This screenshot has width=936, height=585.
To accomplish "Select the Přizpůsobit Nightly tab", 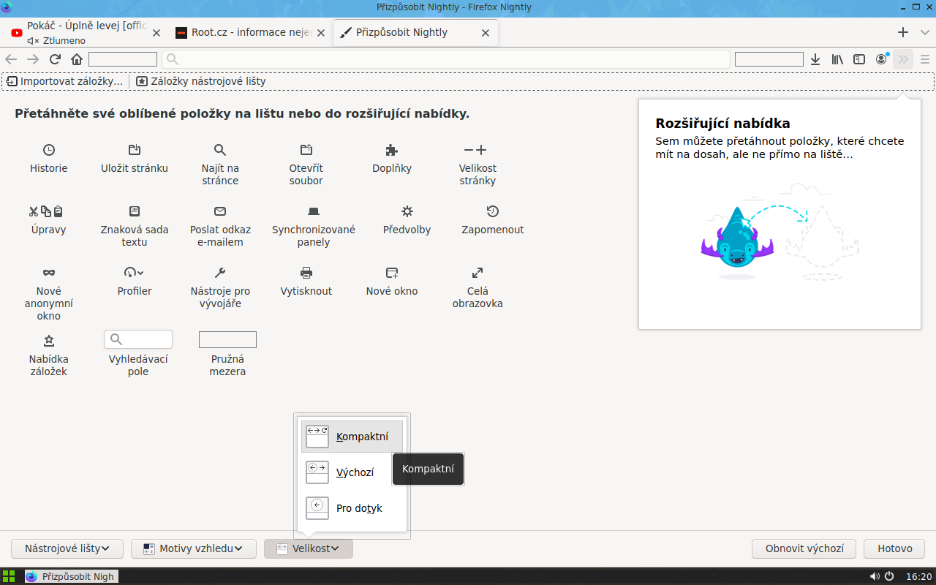I will (415, 32).
